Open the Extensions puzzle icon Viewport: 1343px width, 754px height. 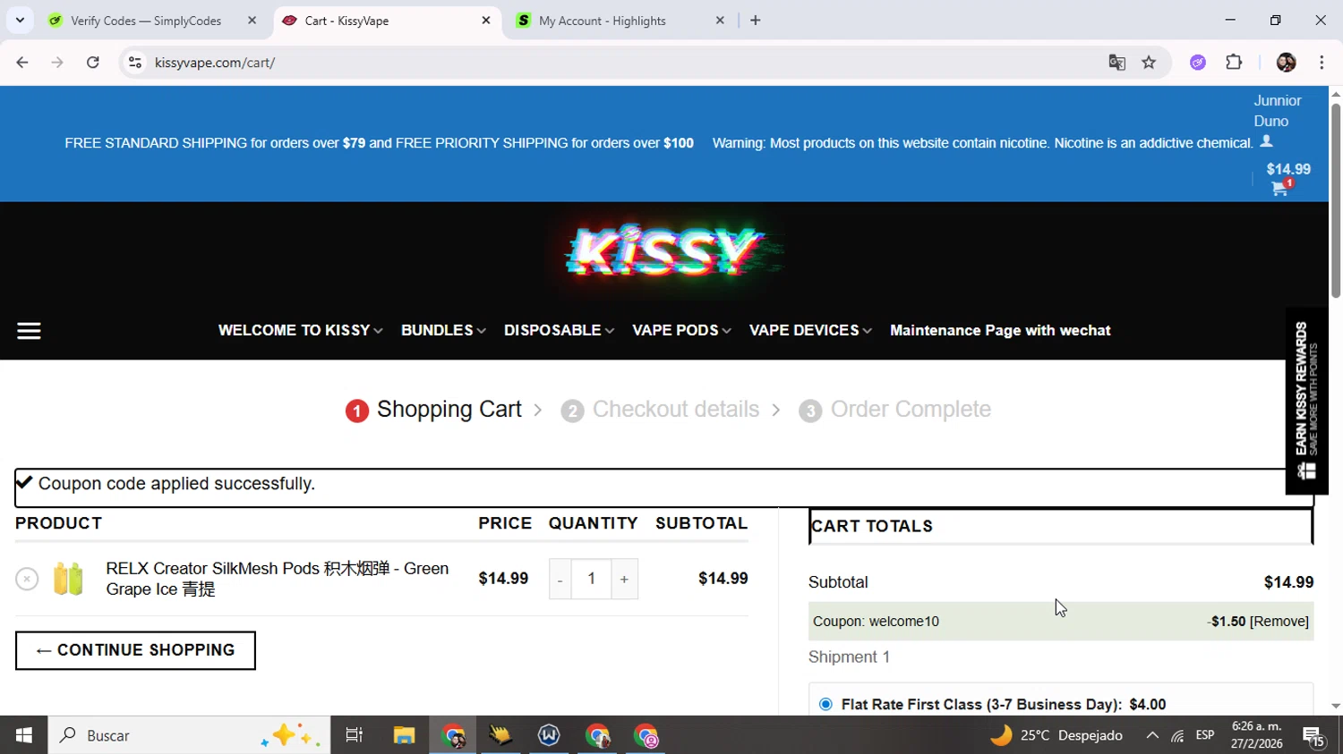1234,63
